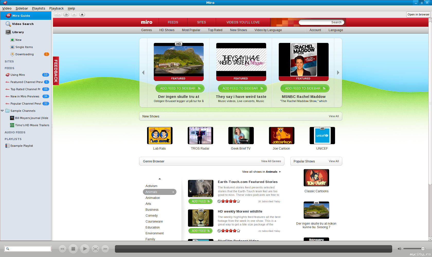Add the HD weekly Moremi wildlife feed

[x=201, y=231]
